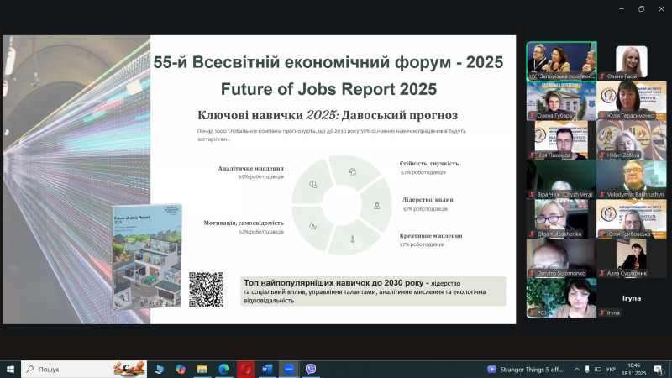
Task: Open Viber from the taskbar
Action: click(x=311, y=369)
